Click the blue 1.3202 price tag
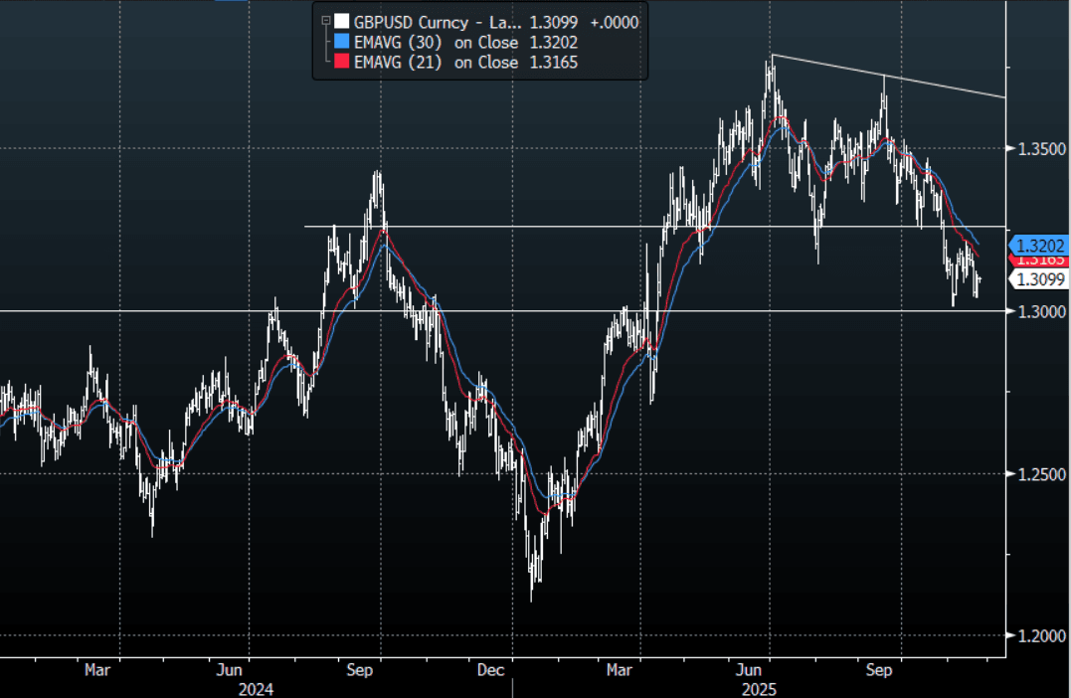Image resolution: width=1071 pixels, height=698 pixels. pyautogui.click(x=1038, y=246)
